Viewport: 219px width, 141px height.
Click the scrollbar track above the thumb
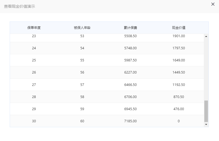(x=206, y=69)
